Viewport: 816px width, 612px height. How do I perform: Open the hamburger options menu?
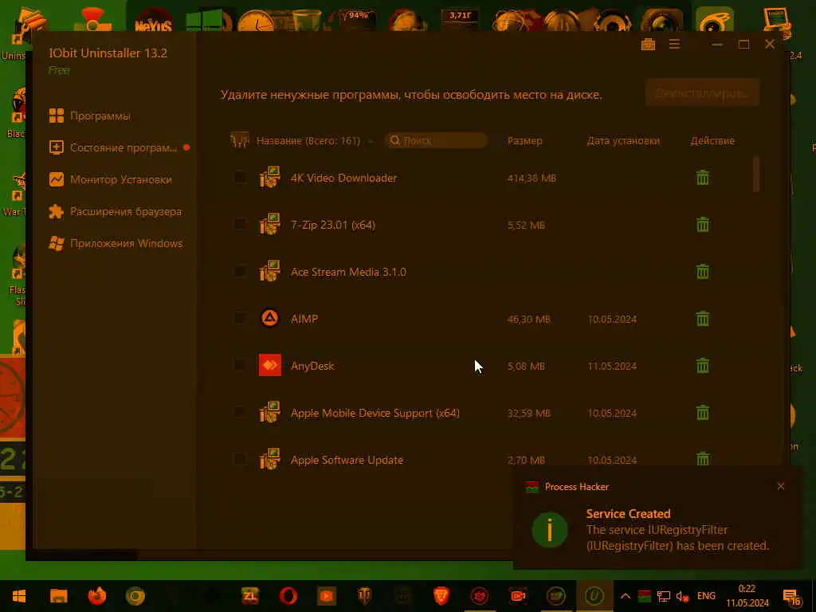click(x=674, y=45)
